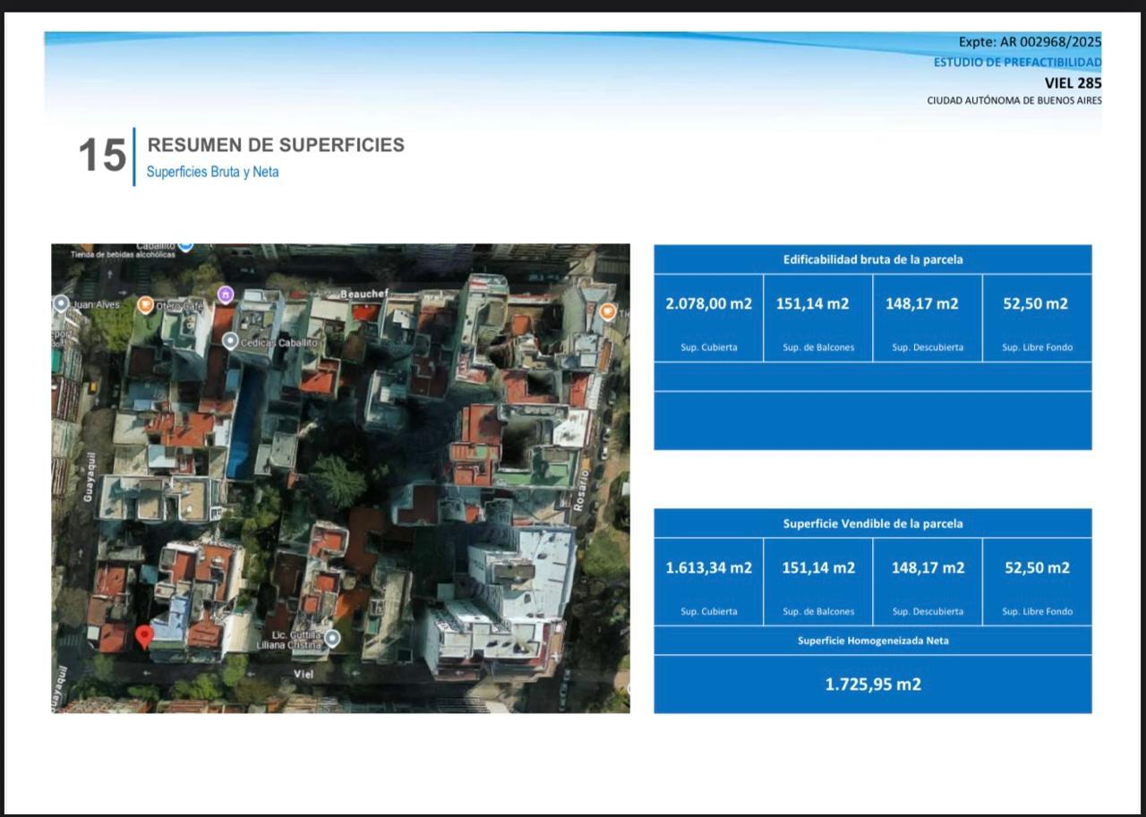
Task: Select 'Sup. Descubierta' in Superficie Vendible table
Action: pyautogui.click(x=928, y=611)
